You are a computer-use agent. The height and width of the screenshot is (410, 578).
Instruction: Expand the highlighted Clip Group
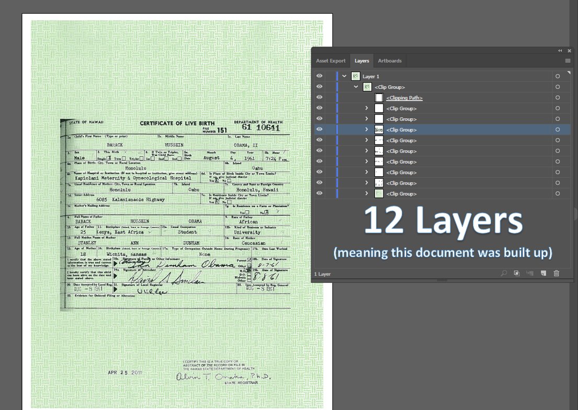366,130
